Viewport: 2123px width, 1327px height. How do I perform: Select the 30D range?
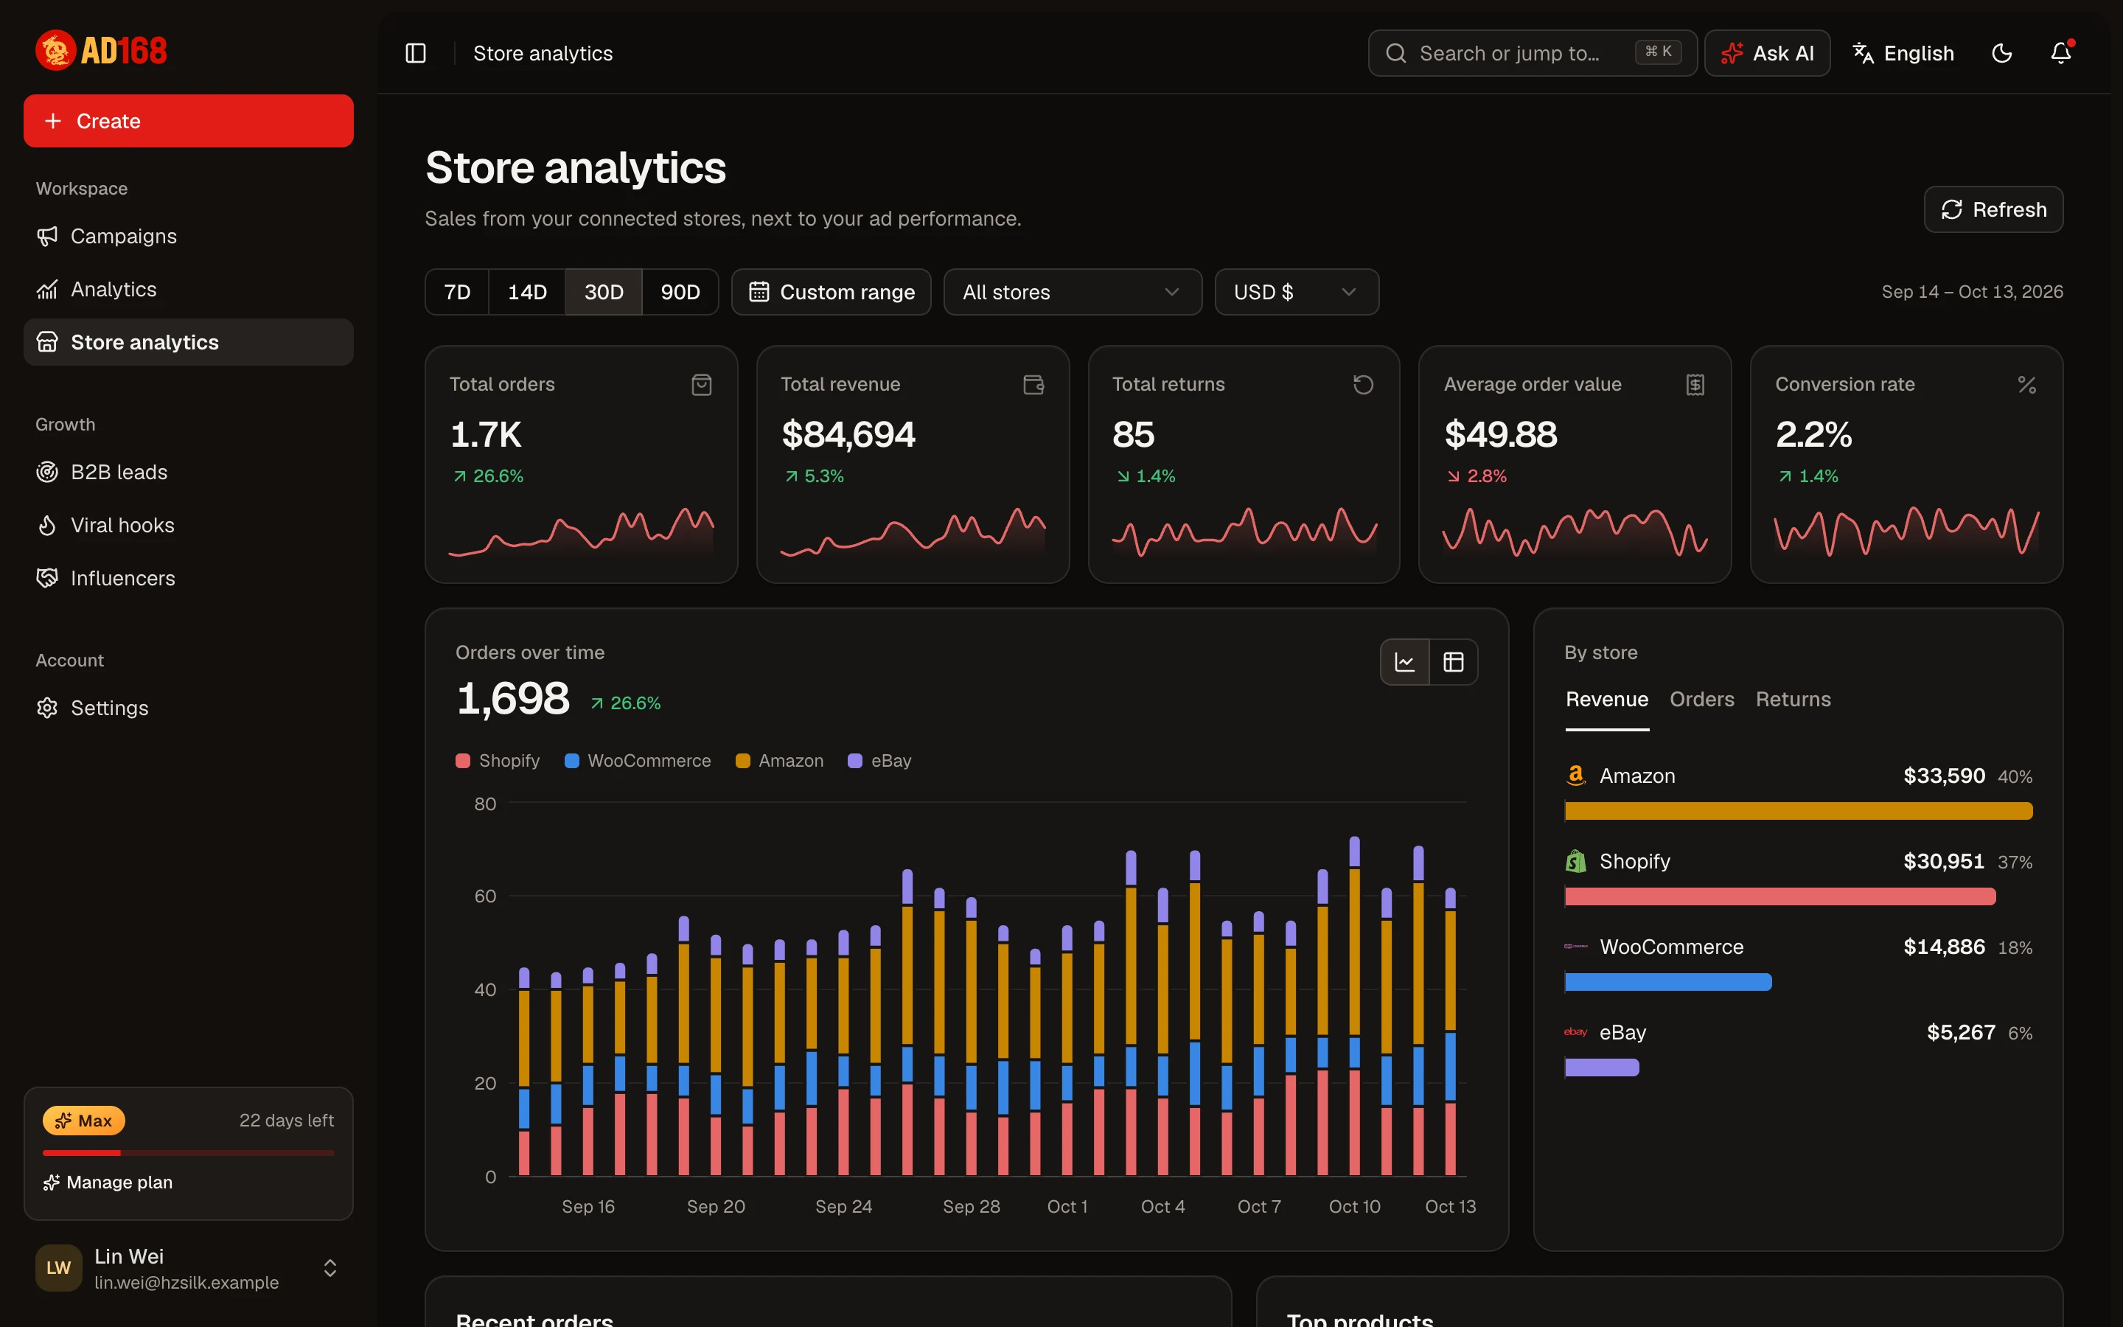tap(604, 292)
